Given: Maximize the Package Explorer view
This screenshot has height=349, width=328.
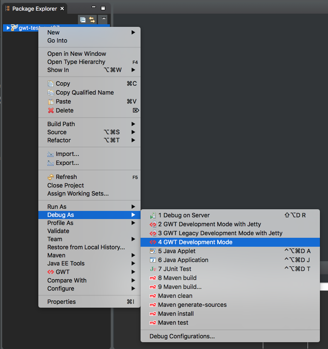Looking at the screenshot, I should 103,8.
